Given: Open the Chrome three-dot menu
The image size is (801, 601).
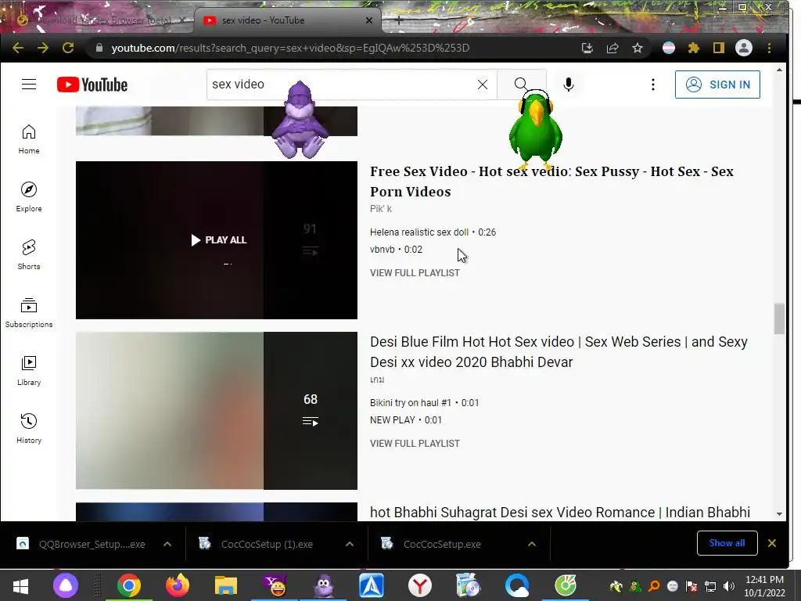Looking at the screenshot, I should 770,48.
